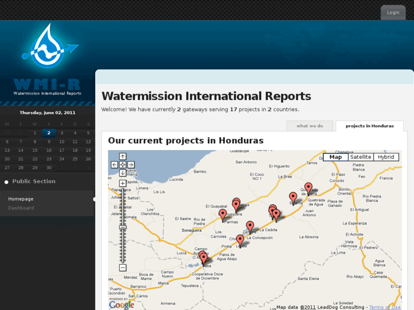Click the Login button

[393, 13]
